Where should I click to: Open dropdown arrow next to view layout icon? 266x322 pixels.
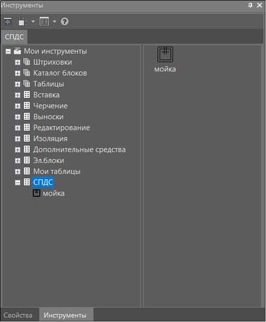(54, 21)
